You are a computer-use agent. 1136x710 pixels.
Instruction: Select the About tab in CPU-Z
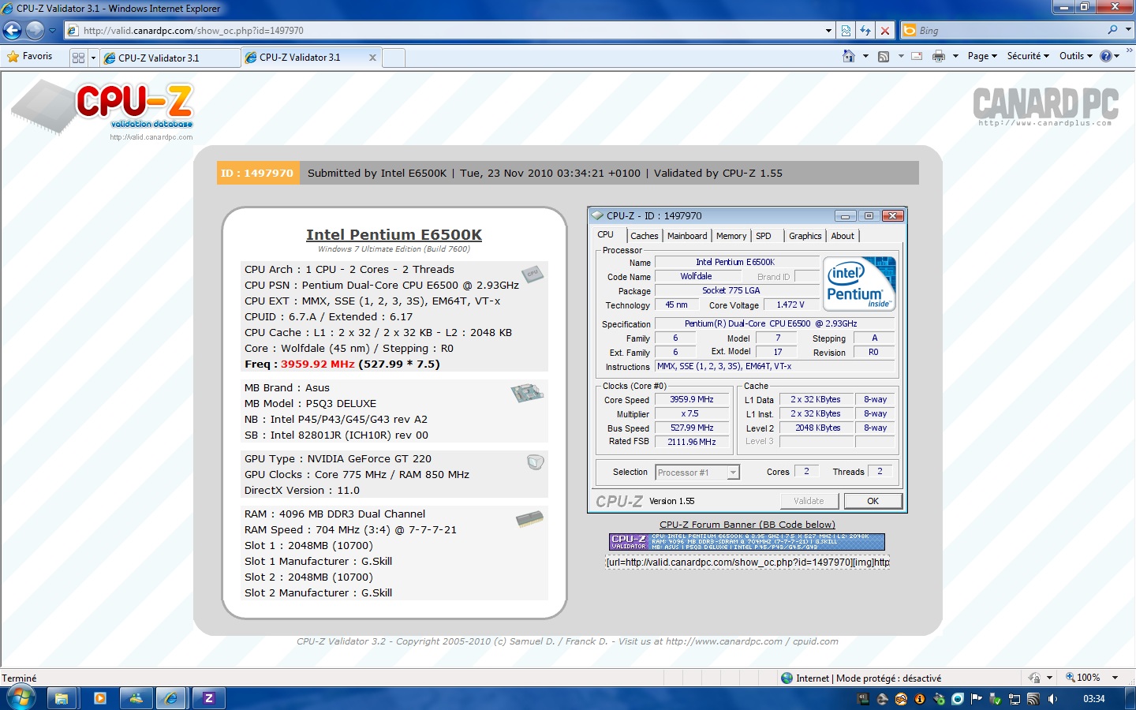[843, 236]
